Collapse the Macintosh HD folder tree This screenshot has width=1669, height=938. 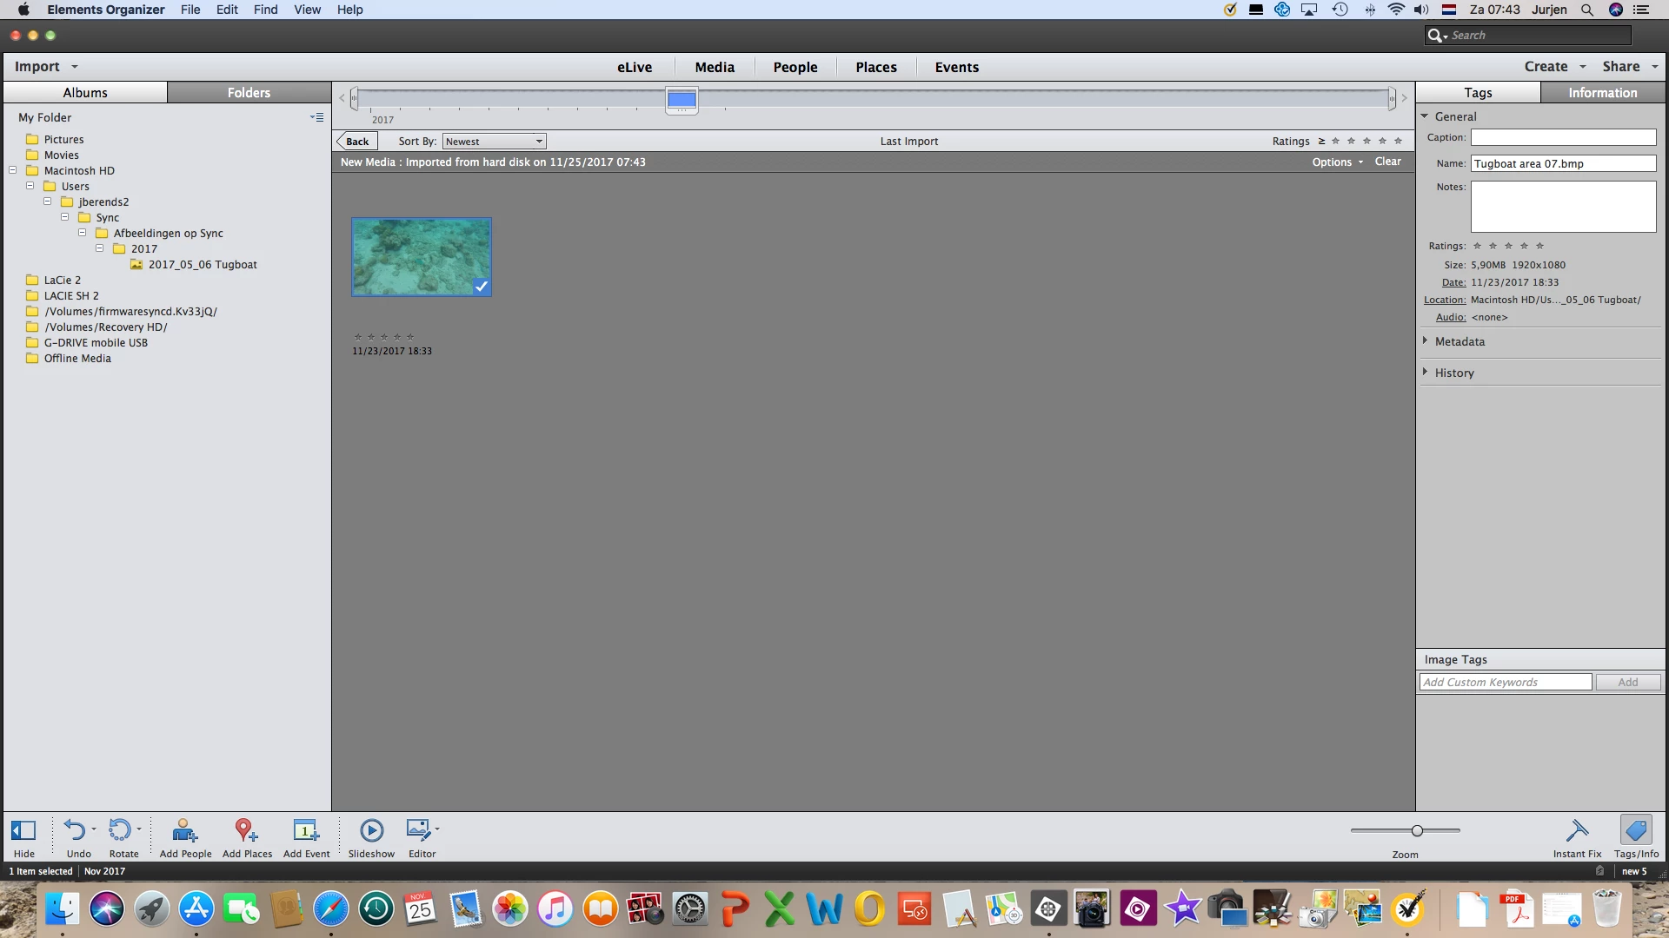pos(13,170)
